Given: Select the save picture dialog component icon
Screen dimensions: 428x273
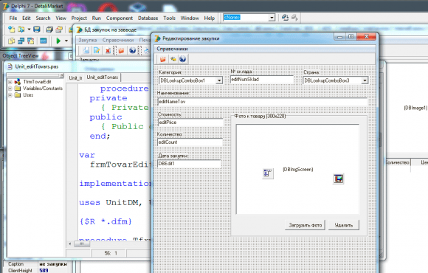Looking at the screenshot, I should point(339,179).
